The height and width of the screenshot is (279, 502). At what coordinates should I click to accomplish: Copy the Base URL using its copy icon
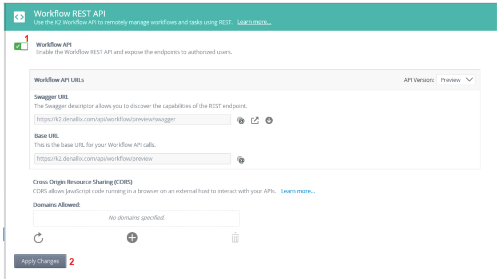click(241, 160)
